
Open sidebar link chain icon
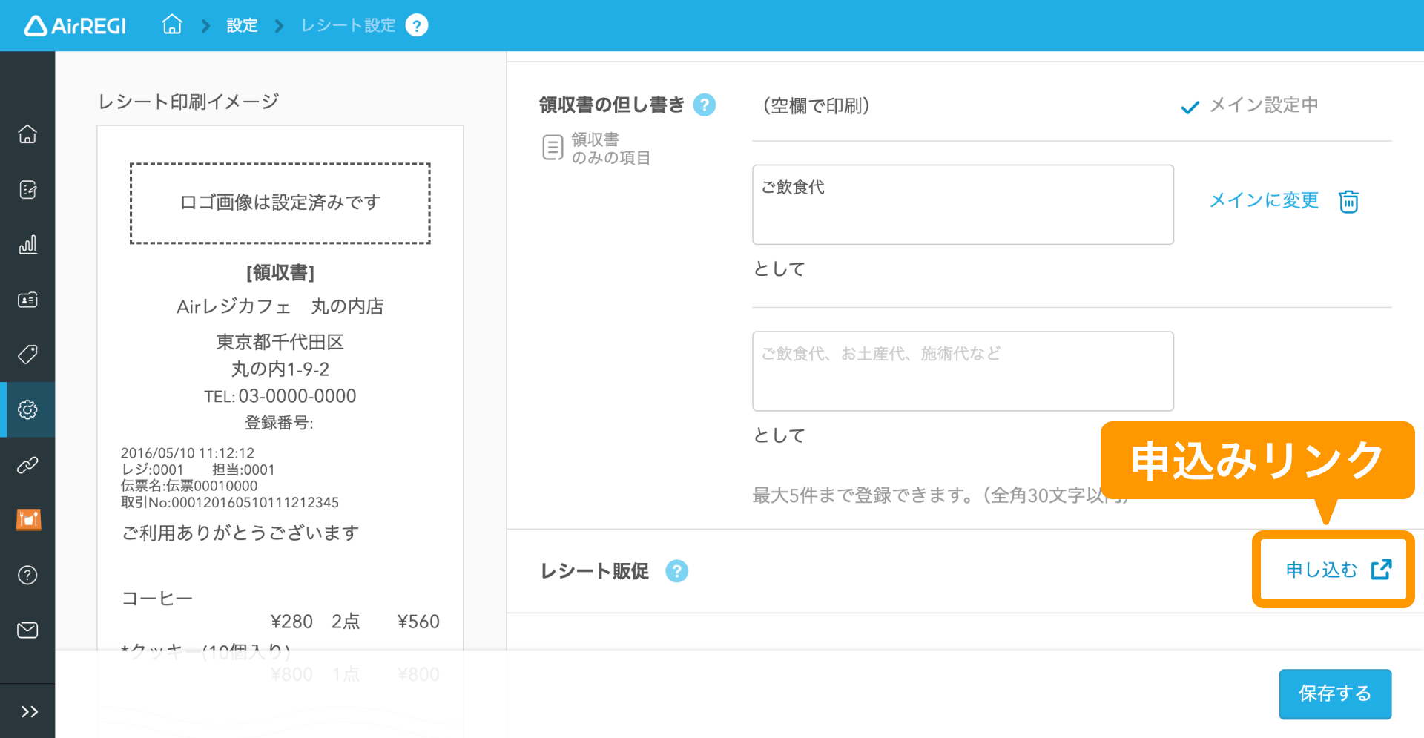point(27,465)
